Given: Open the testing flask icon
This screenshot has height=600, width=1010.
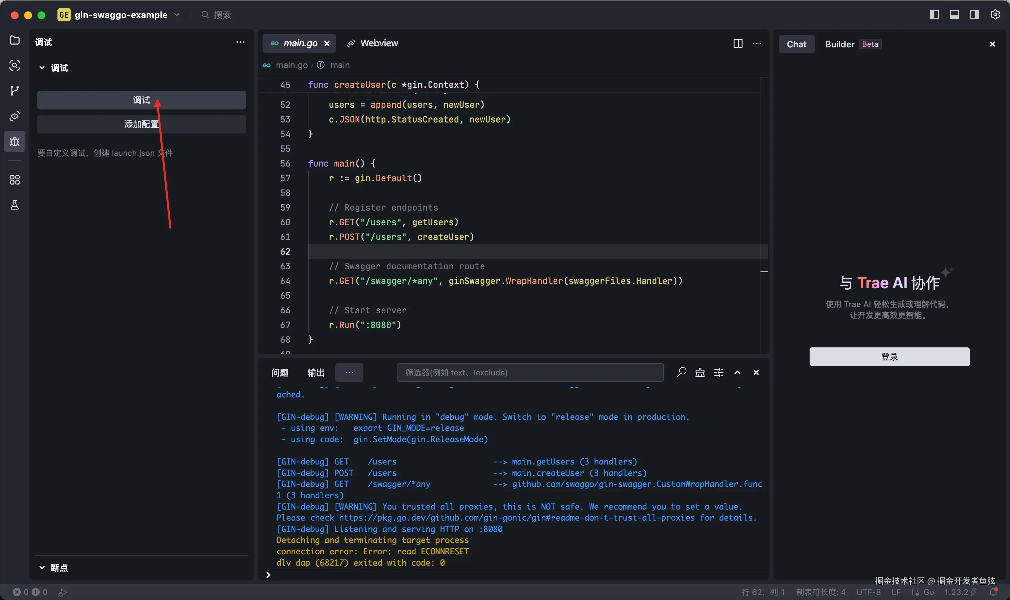Looking at the screenshot, I should [x=15, y=205].
